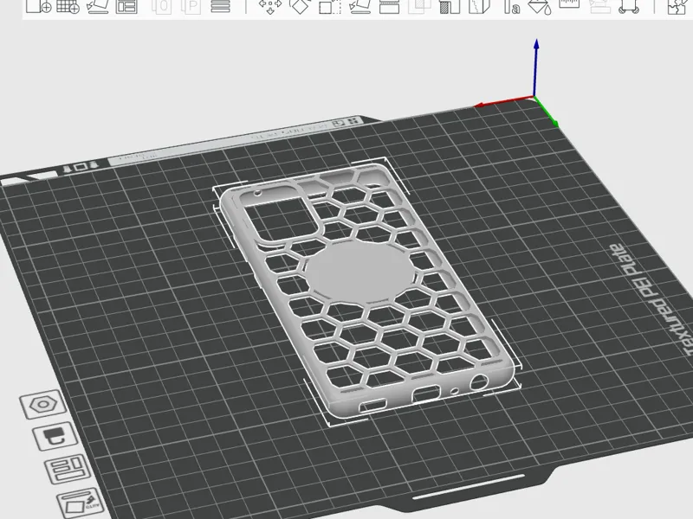Click the hexagon nut plate icon
Screen dimensions: 693x519
click(42, 404)
